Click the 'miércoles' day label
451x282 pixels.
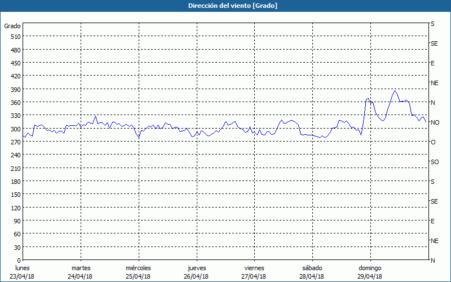tap(138, 268)
